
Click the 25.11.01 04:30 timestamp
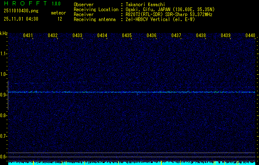coord(21,19)
